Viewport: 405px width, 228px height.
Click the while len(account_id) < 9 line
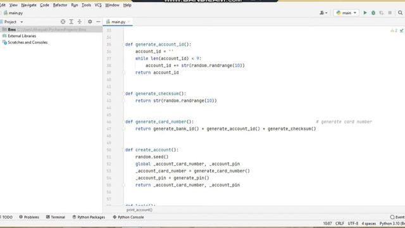168,58
